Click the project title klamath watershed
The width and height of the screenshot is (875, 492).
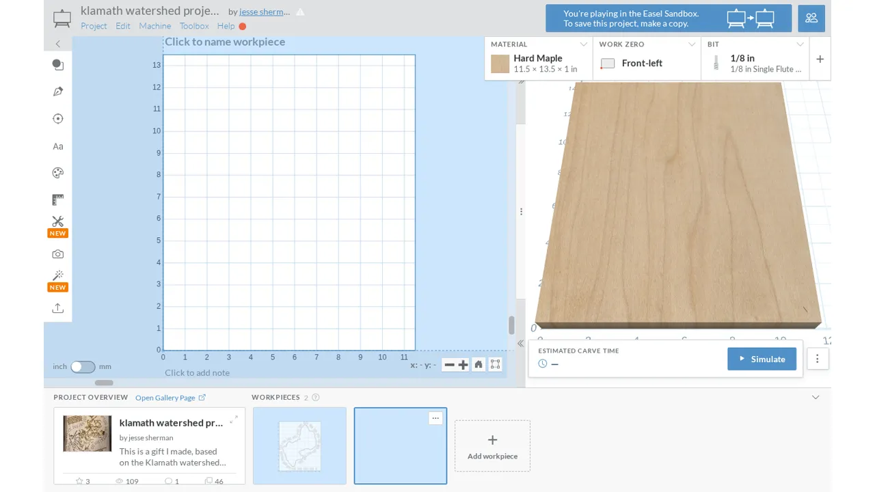pos(150,11)
